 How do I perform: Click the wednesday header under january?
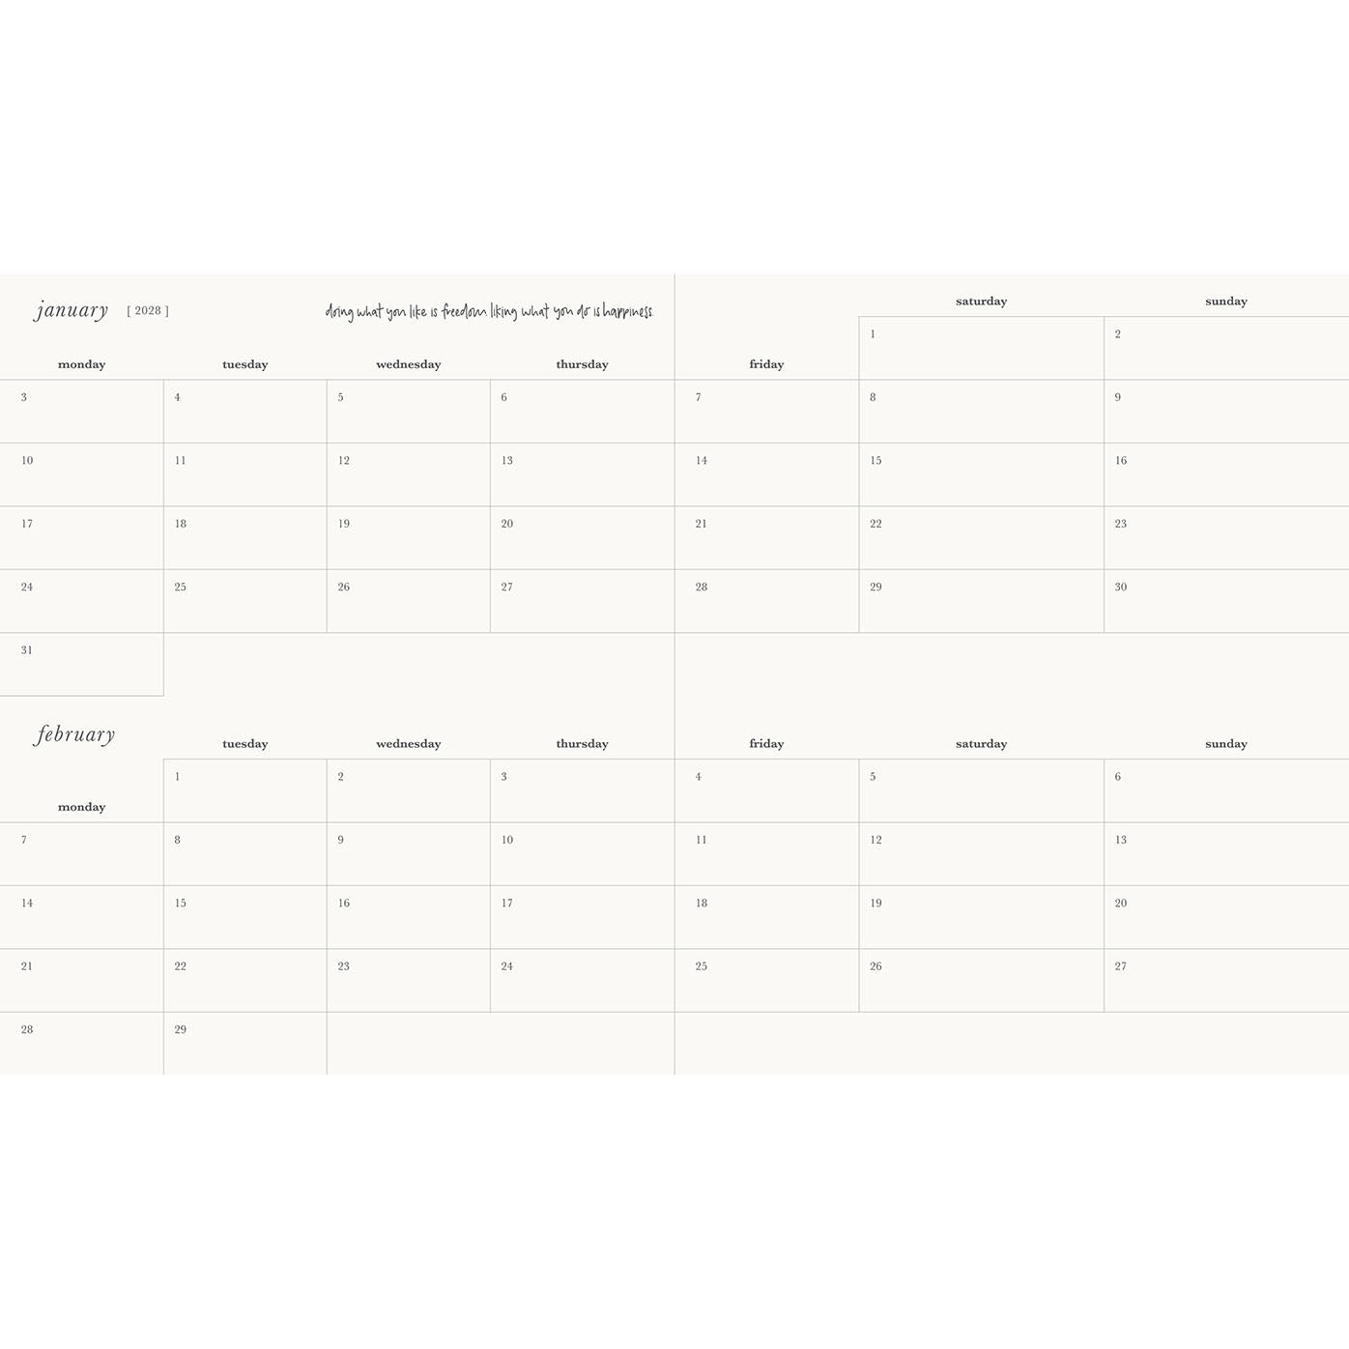click(408, 364)
